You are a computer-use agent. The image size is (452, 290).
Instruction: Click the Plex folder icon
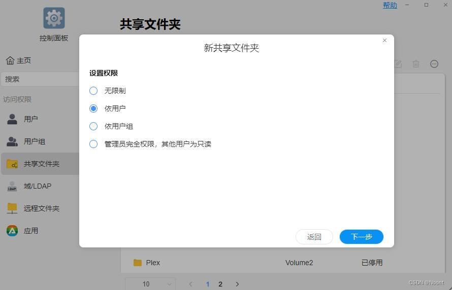click(x=138, y=263)
